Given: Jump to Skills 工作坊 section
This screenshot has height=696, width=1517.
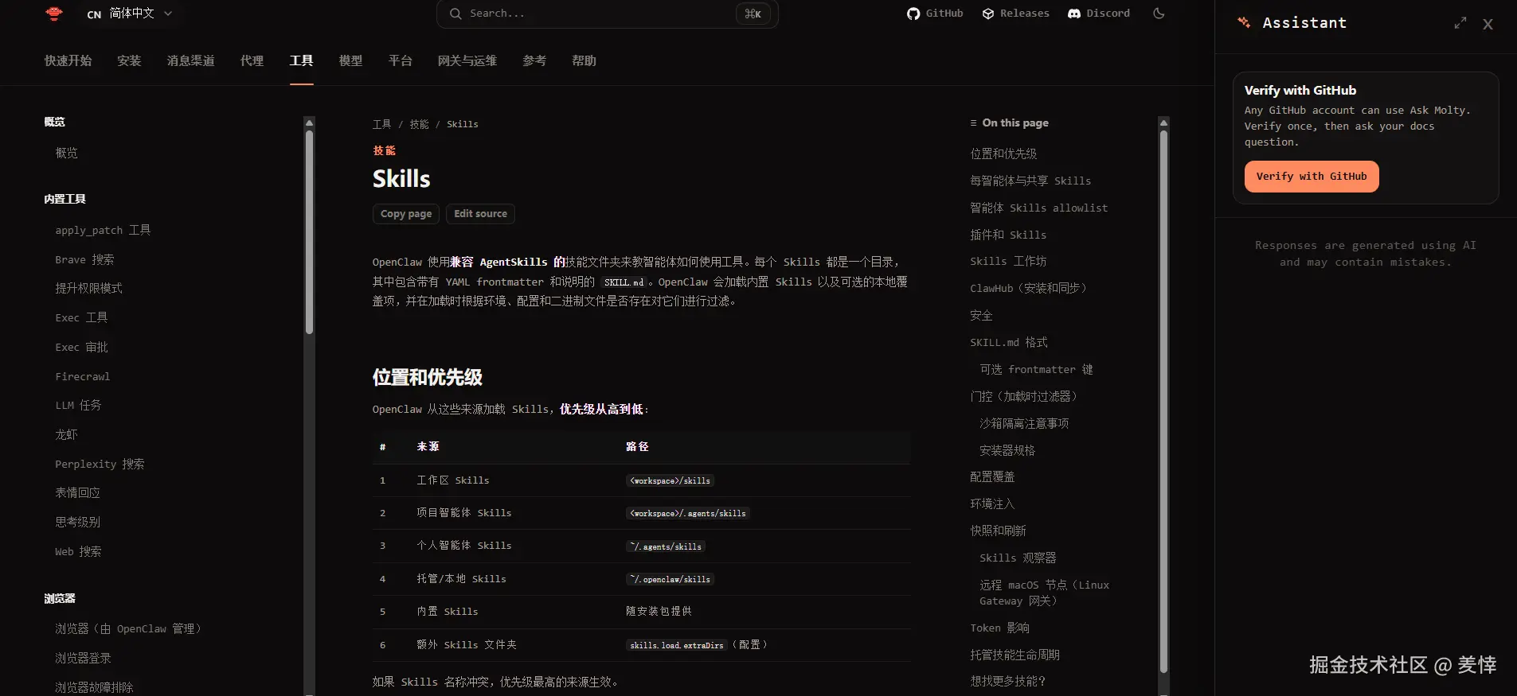Looking at the screenshot, I should (1008, 261).
